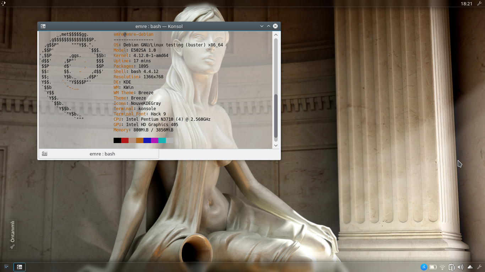Click the WM value 'KWin'
This screenshot has height=272, width=485.
point(129,87)
